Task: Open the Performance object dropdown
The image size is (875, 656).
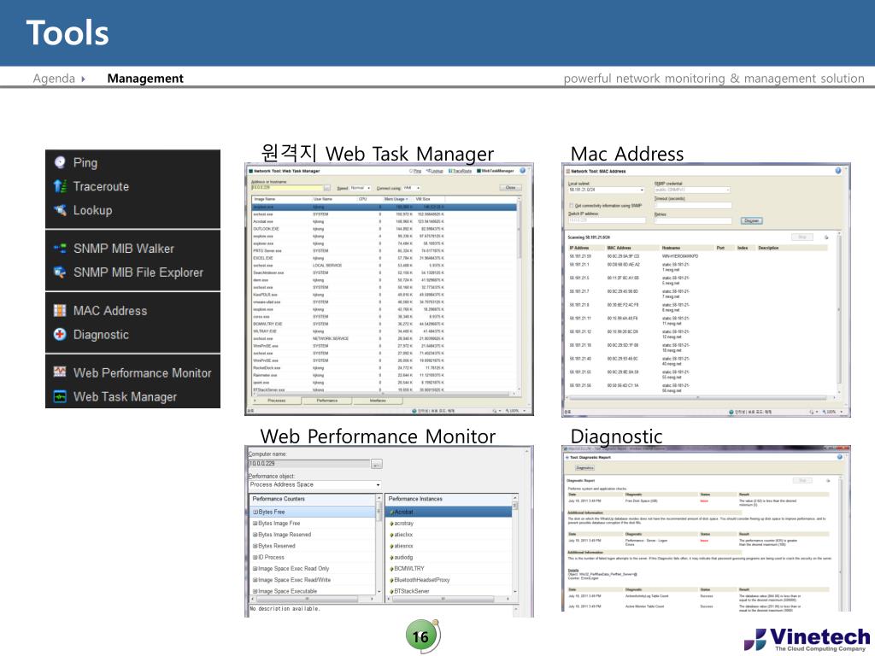Action: (314, 485)
